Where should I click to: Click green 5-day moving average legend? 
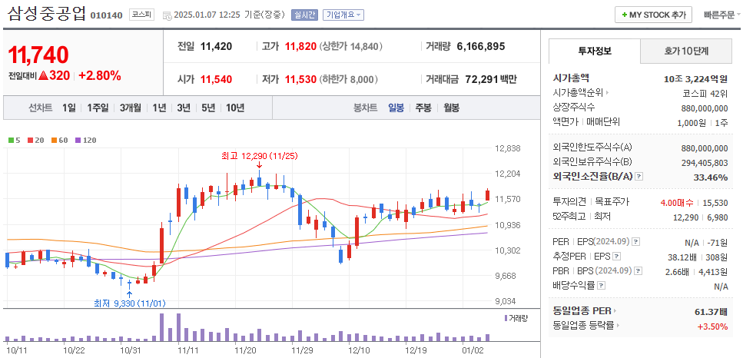[13, 140]
